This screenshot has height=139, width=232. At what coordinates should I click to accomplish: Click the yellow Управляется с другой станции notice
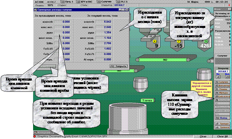[x=202, y=89]
